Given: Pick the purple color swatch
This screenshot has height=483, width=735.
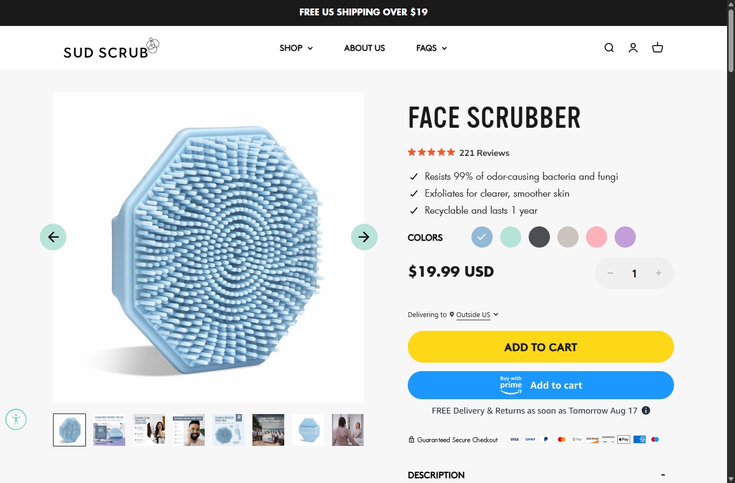Looking at the screenshot, I should 625,237.
